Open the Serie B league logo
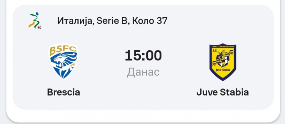The width and height of the screenshot is (285, 124). pos(35,21)
